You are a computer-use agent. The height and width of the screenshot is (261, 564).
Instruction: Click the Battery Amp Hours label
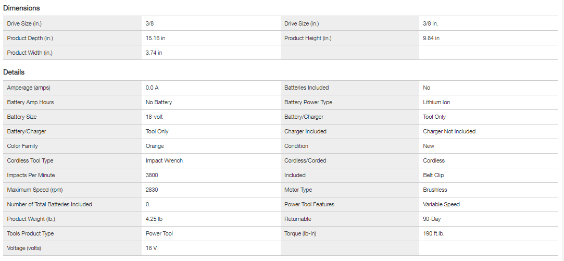tap(30, 102)
